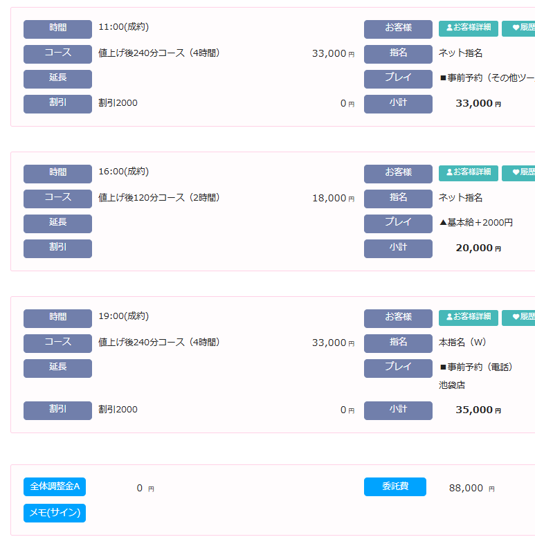
Task: Click the 指名 label next to 本指名（W）
Action: pyautogui.click(x=398, y=343)
